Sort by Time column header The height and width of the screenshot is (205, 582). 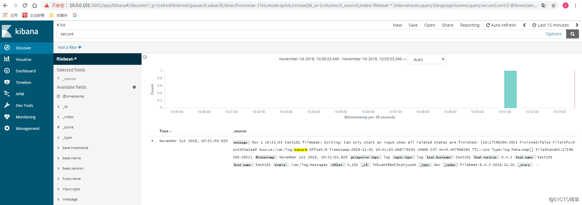166,131
